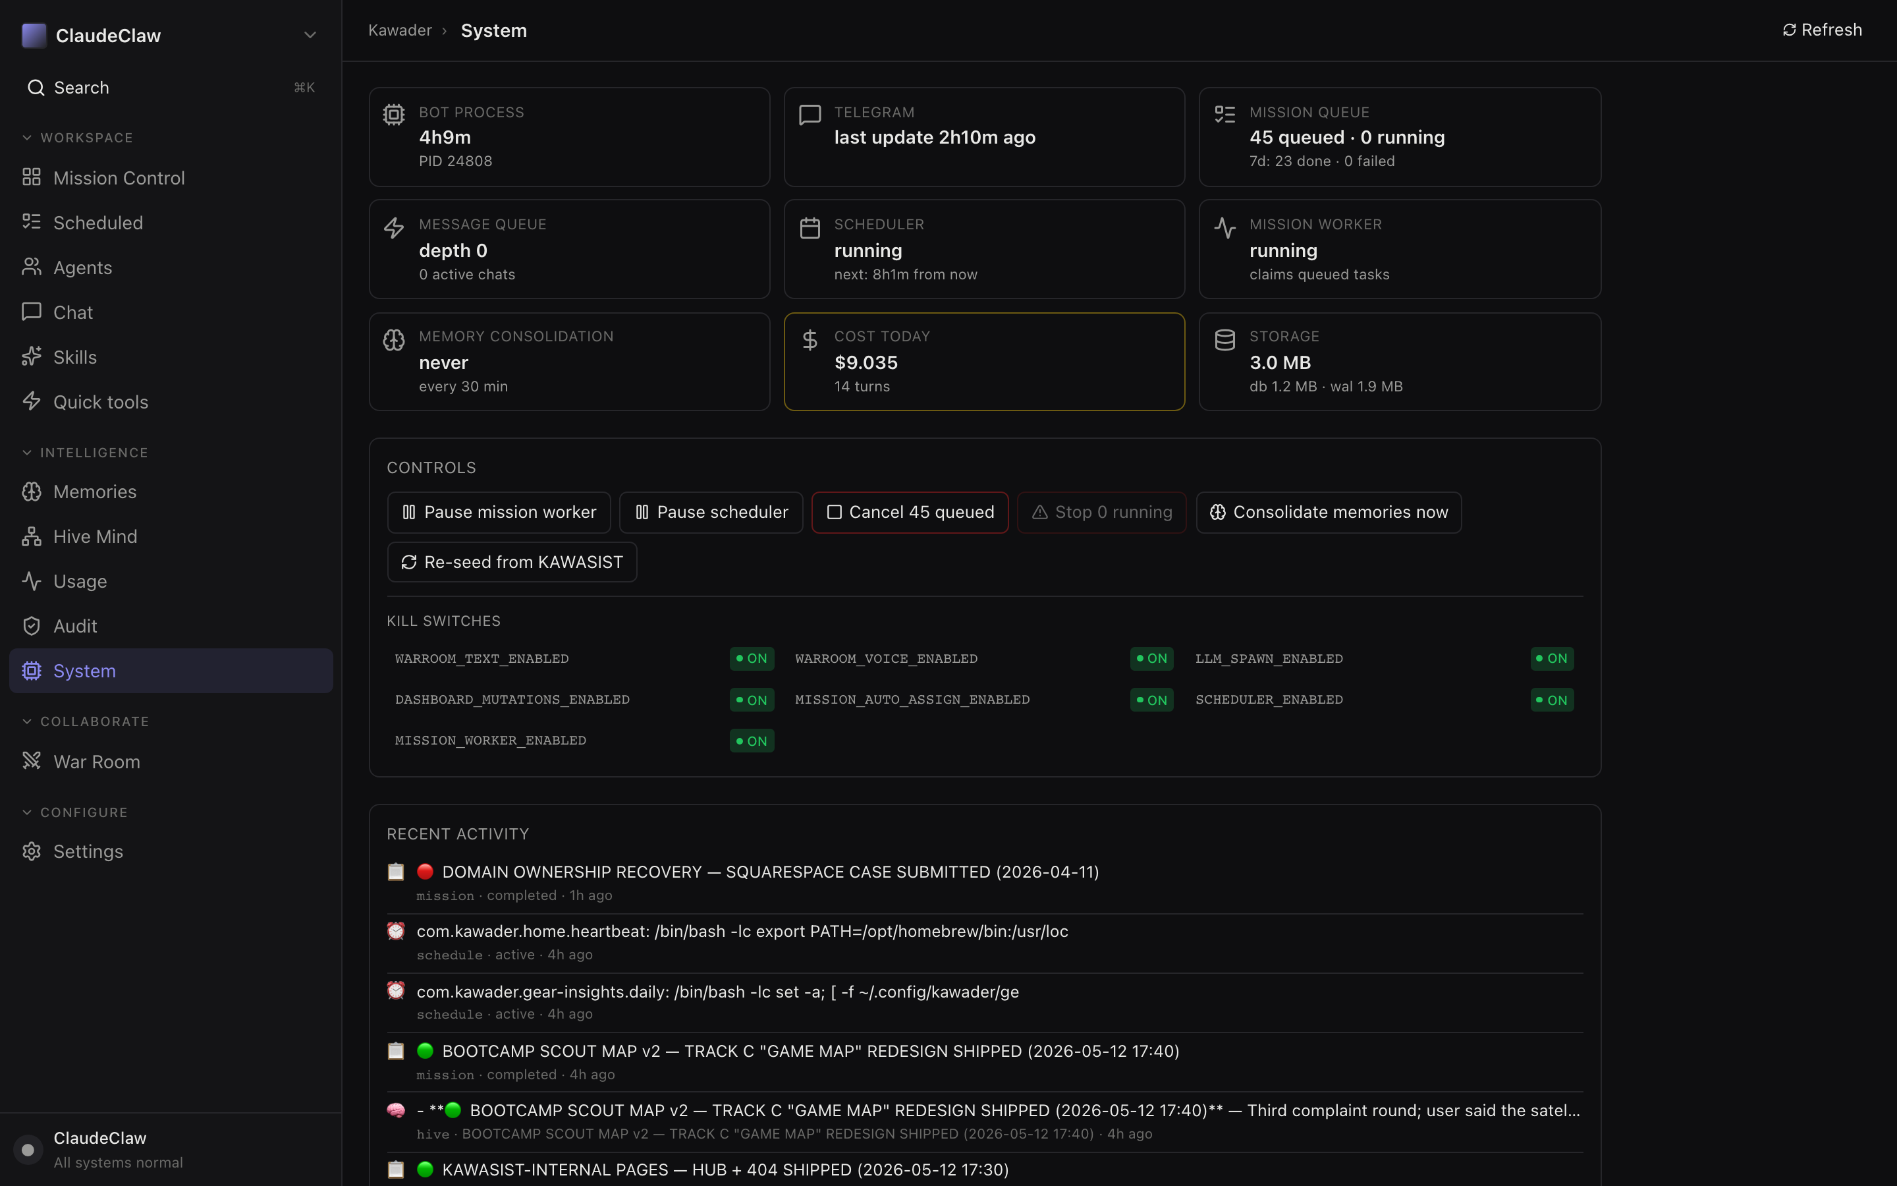Viewport: 1897px width, 1186px height.
Task: Click the Mission Control grid icon
Action: (x=32, y=177)
